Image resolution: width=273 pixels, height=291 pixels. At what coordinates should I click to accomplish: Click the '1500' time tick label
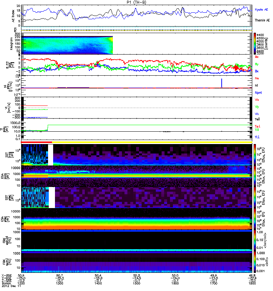pyautogui.click(x=136, y=283)
